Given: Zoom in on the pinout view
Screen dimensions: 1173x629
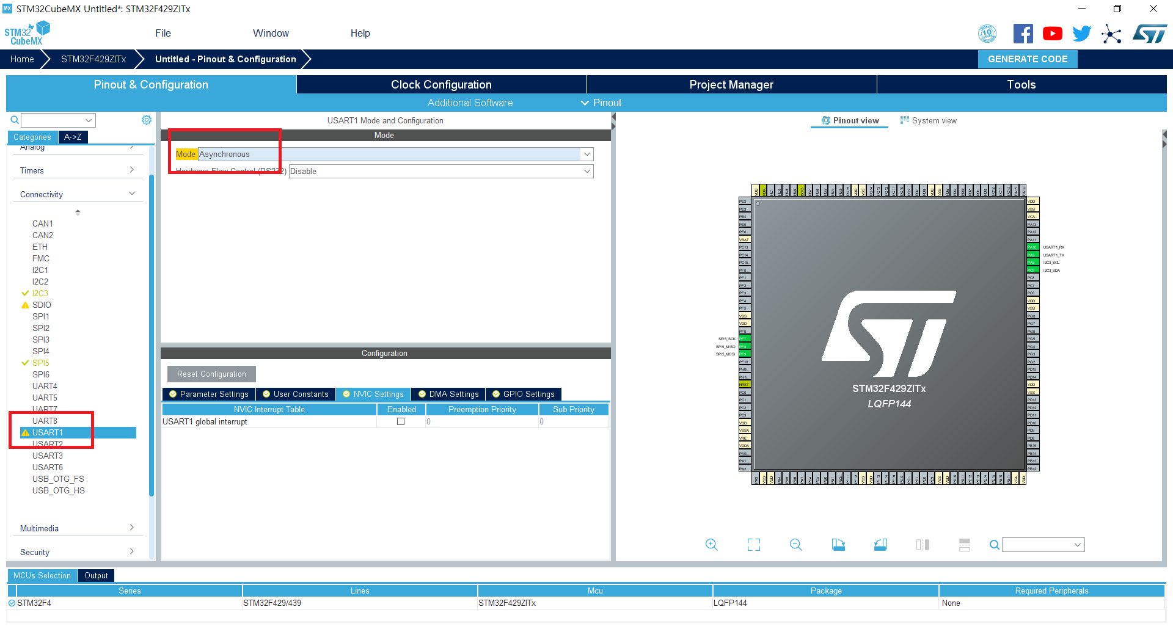Looking at the screenshot, I should pos(711,545).
